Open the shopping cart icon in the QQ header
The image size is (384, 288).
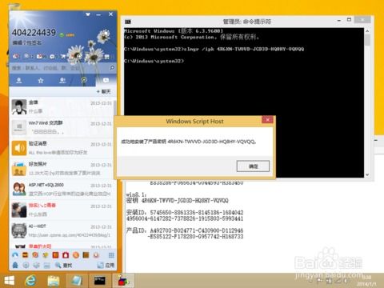pyautogui.click(x=63, y=56)
